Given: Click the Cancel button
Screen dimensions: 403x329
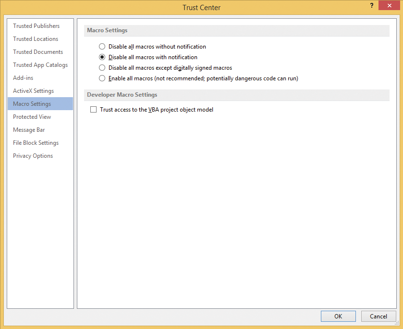Looking at the screenshot, I should 379,316.
